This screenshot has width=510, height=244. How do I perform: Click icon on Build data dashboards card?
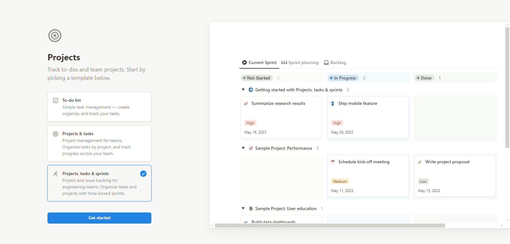click(246, 222)
